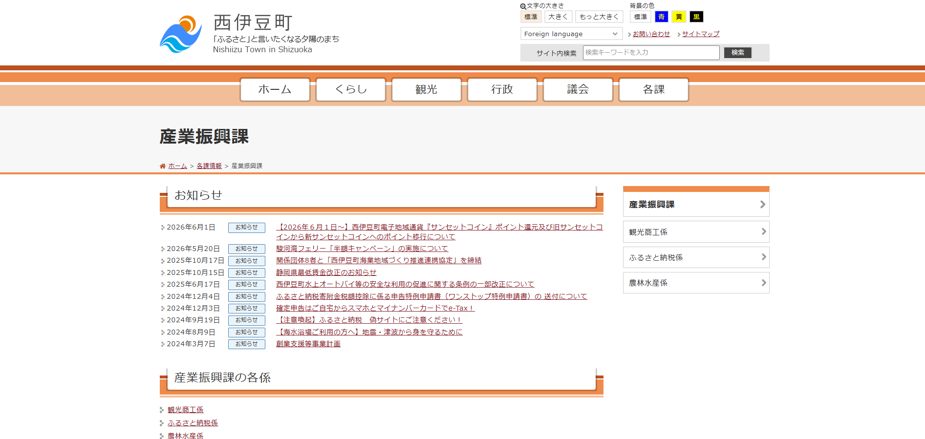Click chevron arrow on 観光商工係 sidebar item
The height and width of the screenshot is (439, 925).
pos(764,231)
